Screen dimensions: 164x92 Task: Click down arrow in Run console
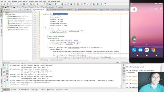(x=7, y=68)
